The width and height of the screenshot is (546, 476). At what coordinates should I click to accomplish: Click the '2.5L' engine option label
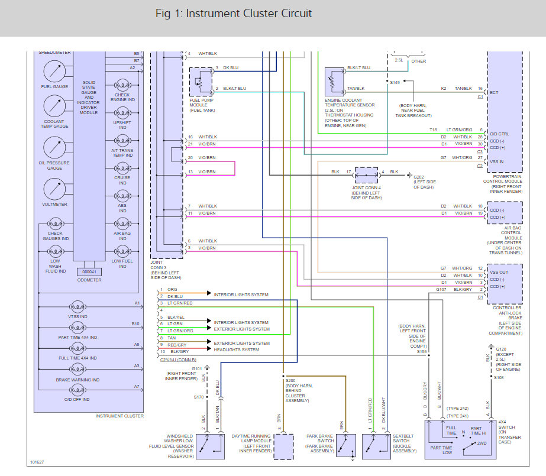click(x=399, y=60)
